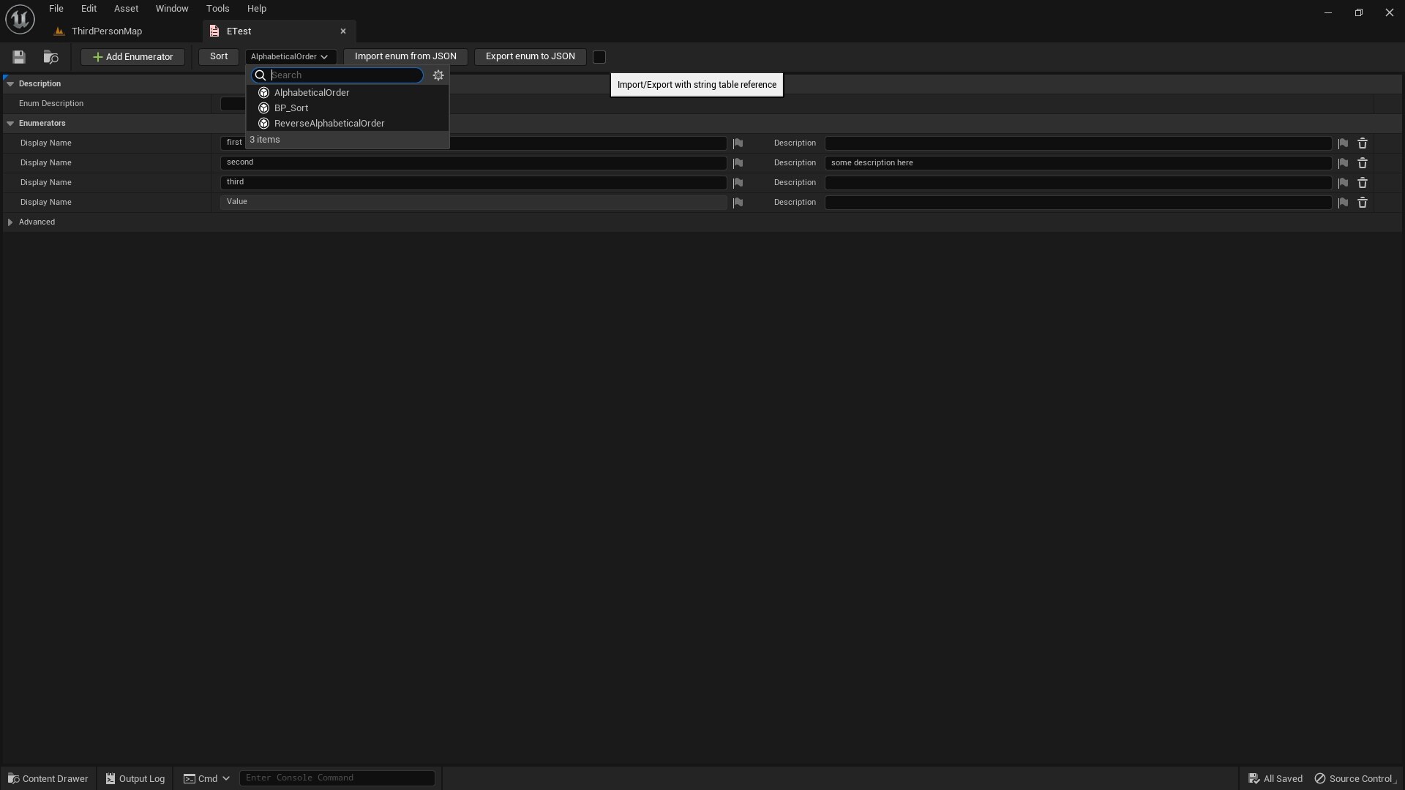Delete the 'Value' enumerator row
The height and width of the screenshot is (790, 1405).
click(1363, 203)
